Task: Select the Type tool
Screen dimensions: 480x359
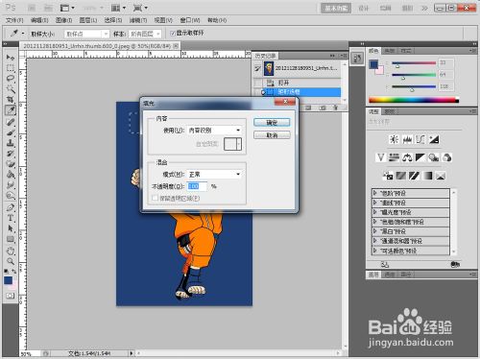Action: (x=11, y=218)
